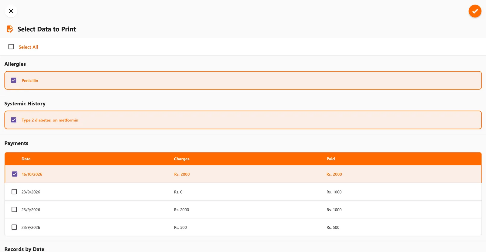Tick the checkbox for the Rs. 0 charges payment

point(14,192)
